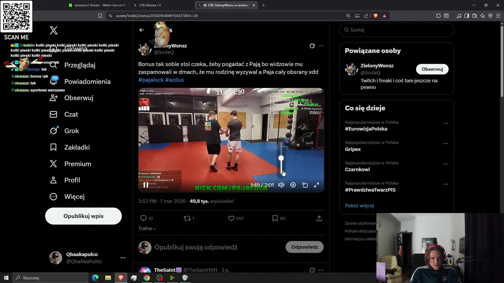Click the browser address bar URL

[157, 16]
